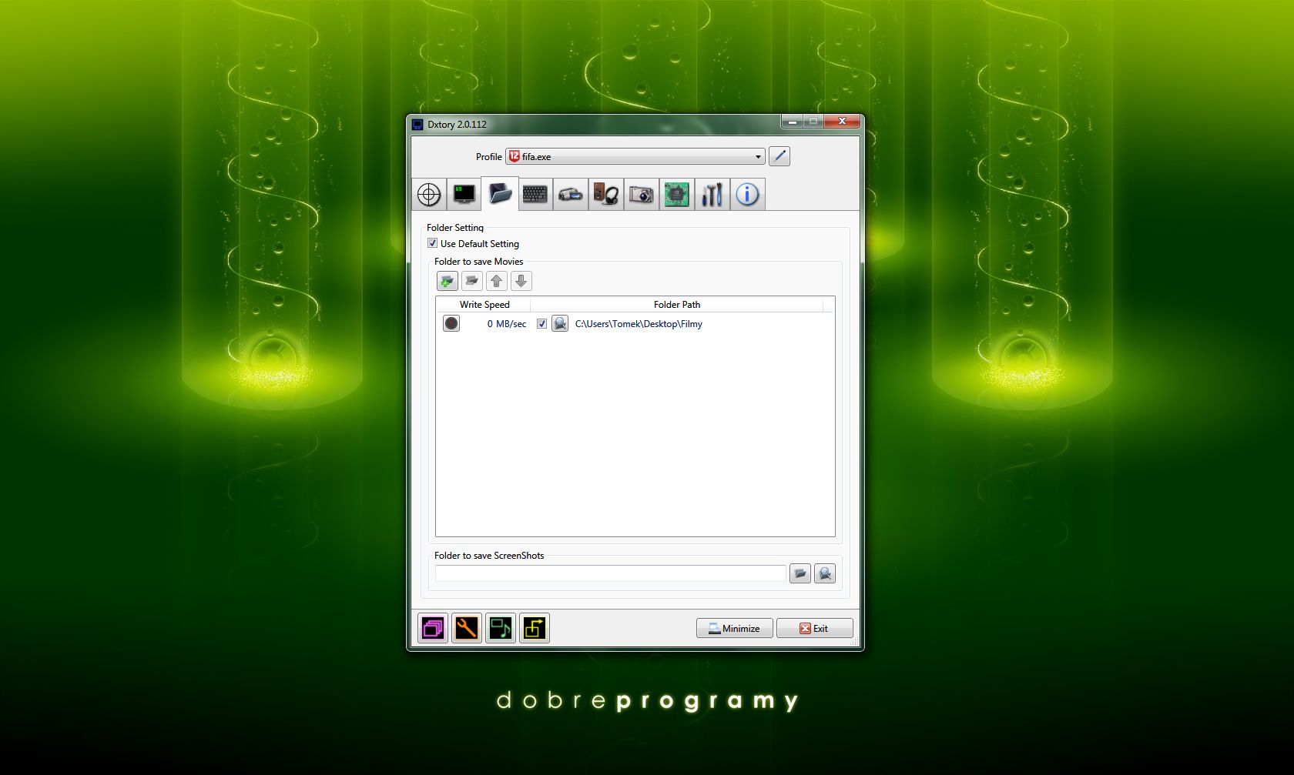1294x775 pixels.
Task: Move folder up with the up arrow
Action: coord(497,281)
